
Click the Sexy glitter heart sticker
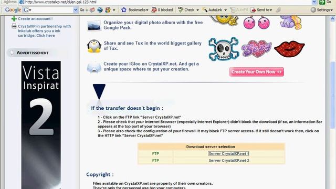pos(257,49)
